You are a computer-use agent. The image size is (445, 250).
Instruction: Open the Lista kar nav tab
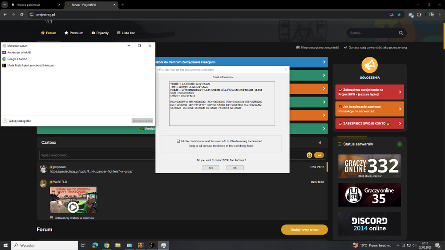point(126,33)
